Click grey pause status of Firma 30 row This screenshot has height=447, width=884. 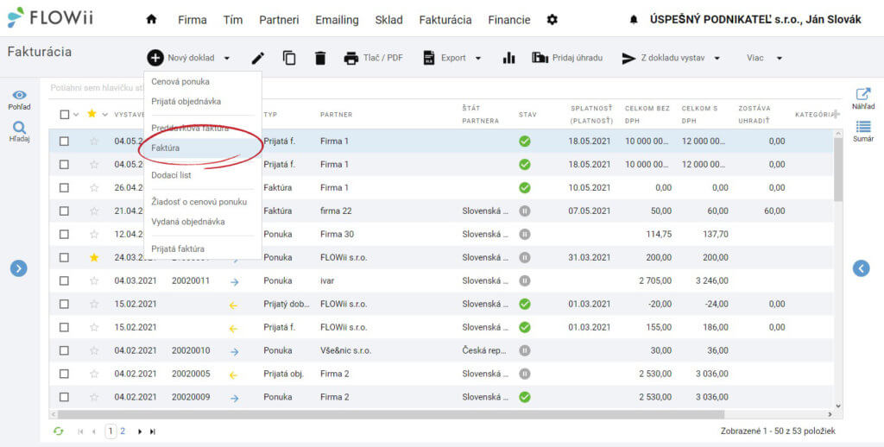click(524, 234)
